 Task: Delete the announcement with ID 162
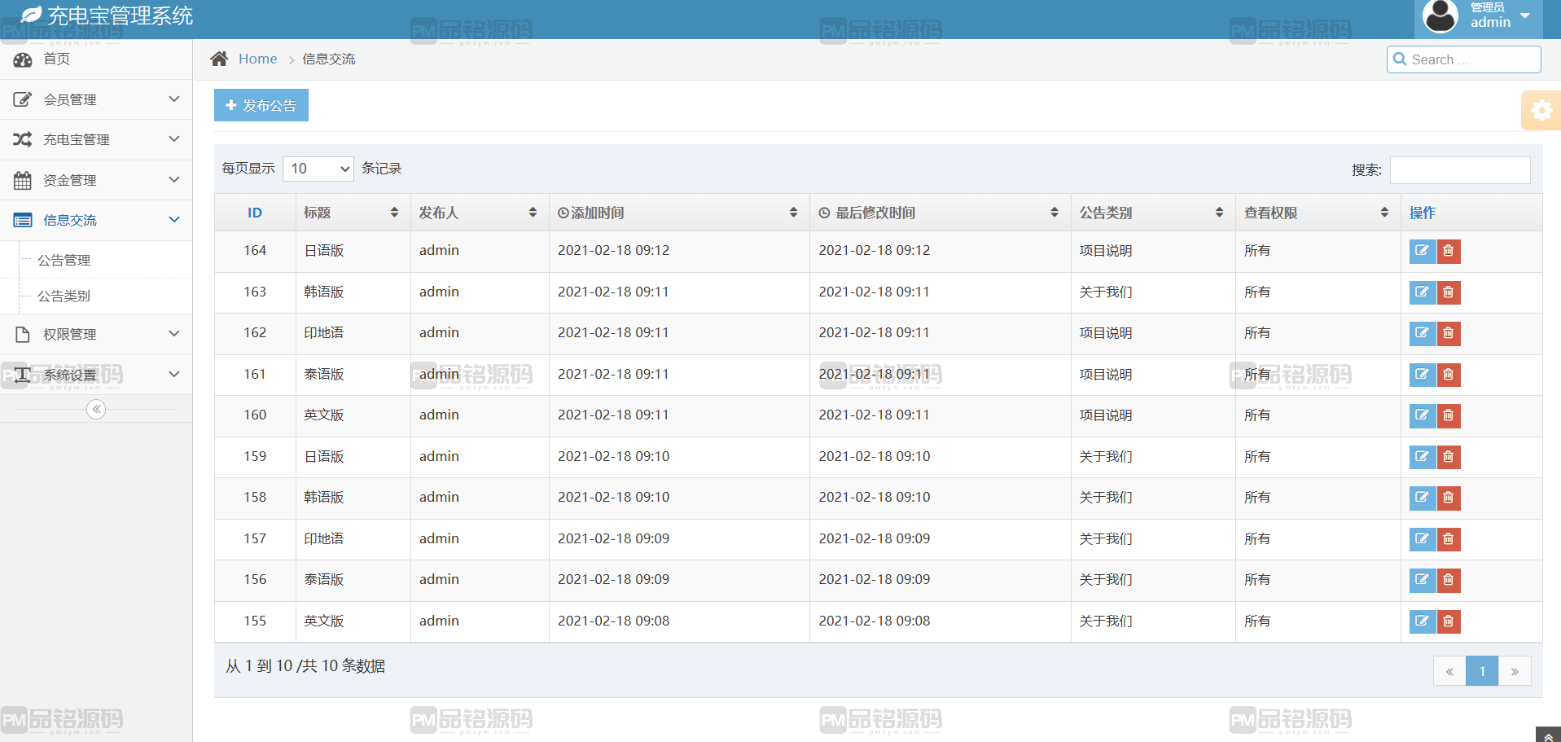pos(1449,333)
